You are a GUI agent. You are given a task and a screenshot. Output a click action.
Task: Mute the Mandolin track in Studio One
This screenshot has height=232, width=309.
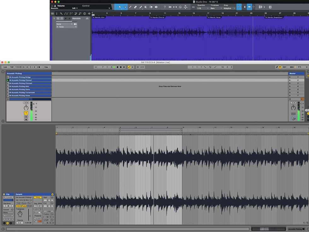(x=58, y=18)
